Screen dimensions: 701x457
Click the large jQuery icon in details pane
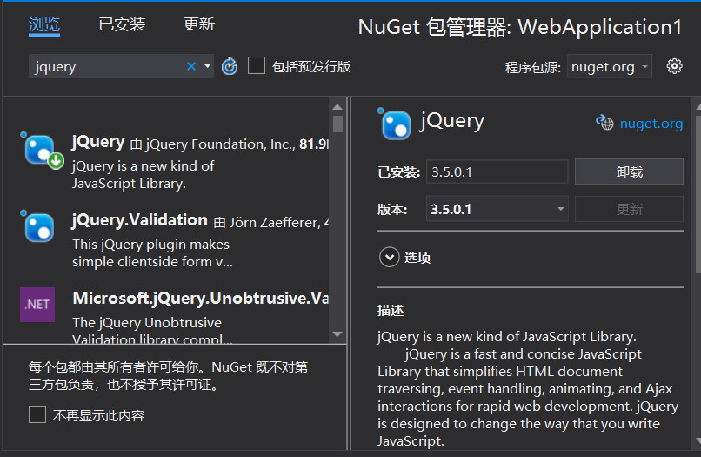tap(395, 124)
